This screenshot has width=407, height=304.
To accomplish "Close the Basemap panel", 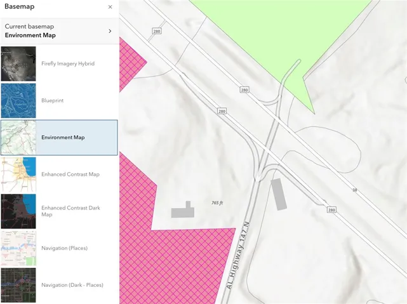I will tap(110, 7).
